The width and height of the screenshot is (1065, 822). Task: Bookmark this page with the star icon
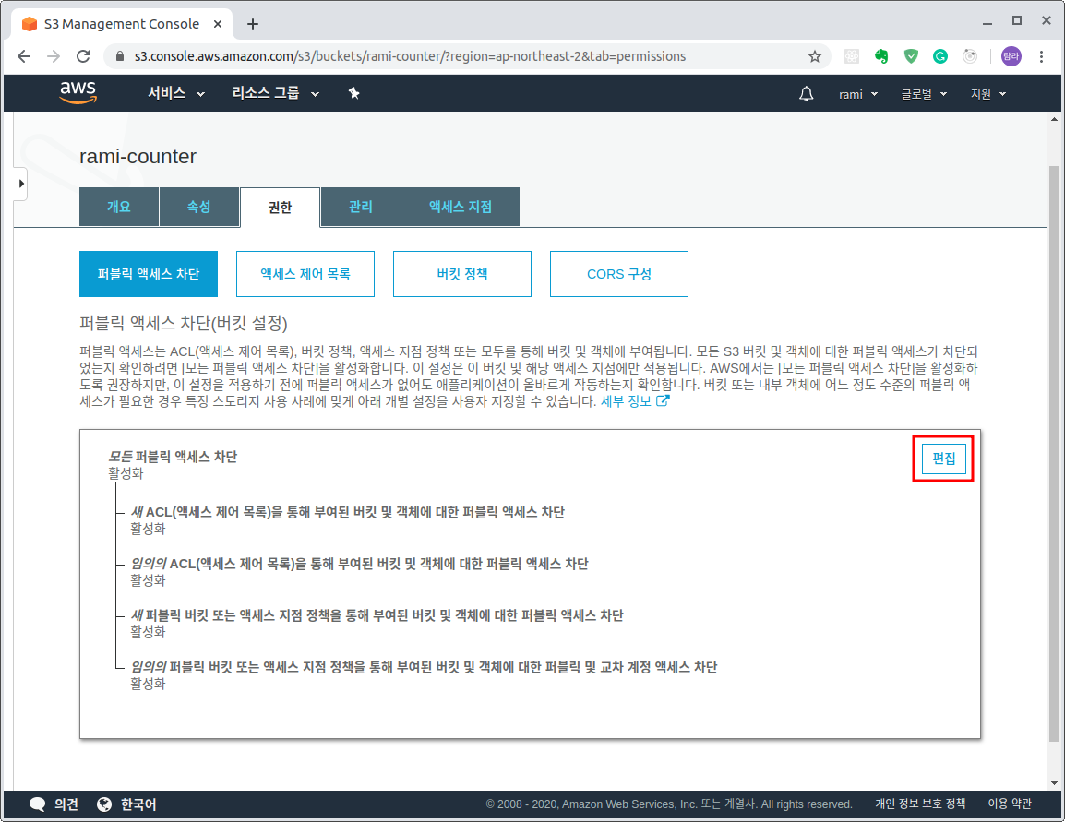(x=814, y=56)
